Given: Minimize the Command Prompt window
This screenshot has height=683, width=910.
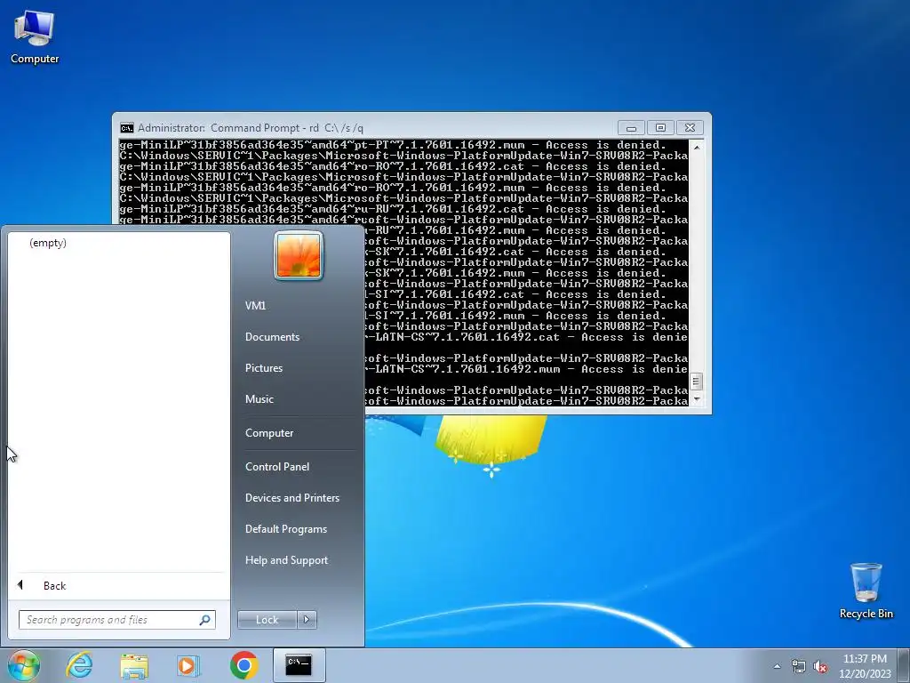Looking at the screenshot, I should click(x=632, y=128).
